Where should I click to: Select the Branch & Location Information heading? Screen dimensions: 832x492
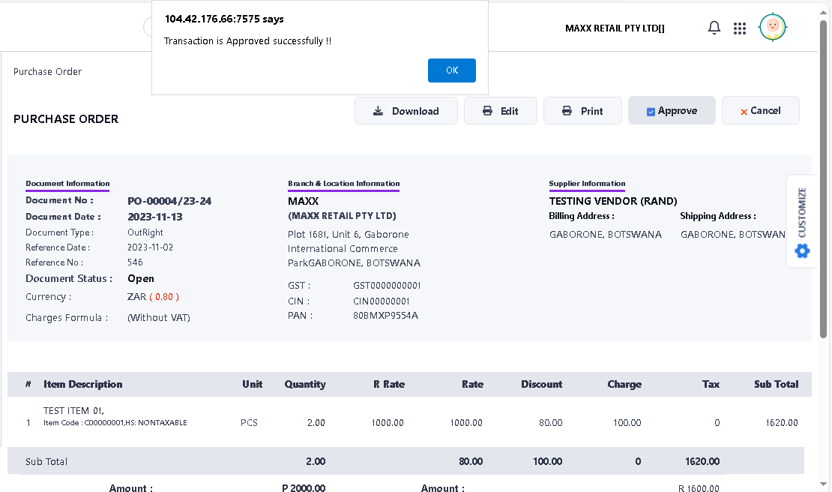[343, 184]
